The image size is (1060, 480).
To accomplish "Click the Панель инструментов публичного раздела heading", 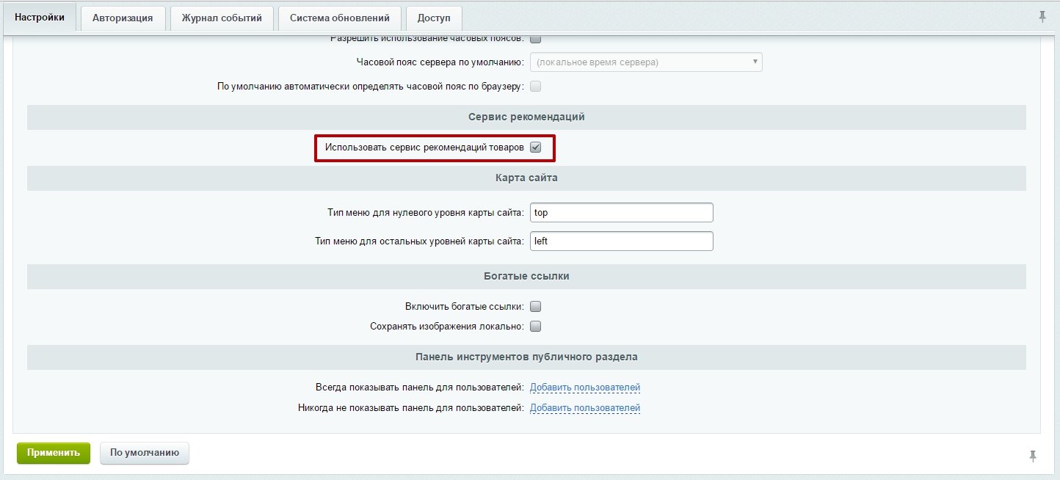I will (x=526, y=357).
